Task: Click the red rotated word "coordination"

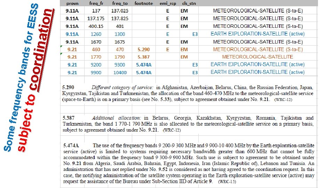Action: pyautogui.click(x=42, y=50)
